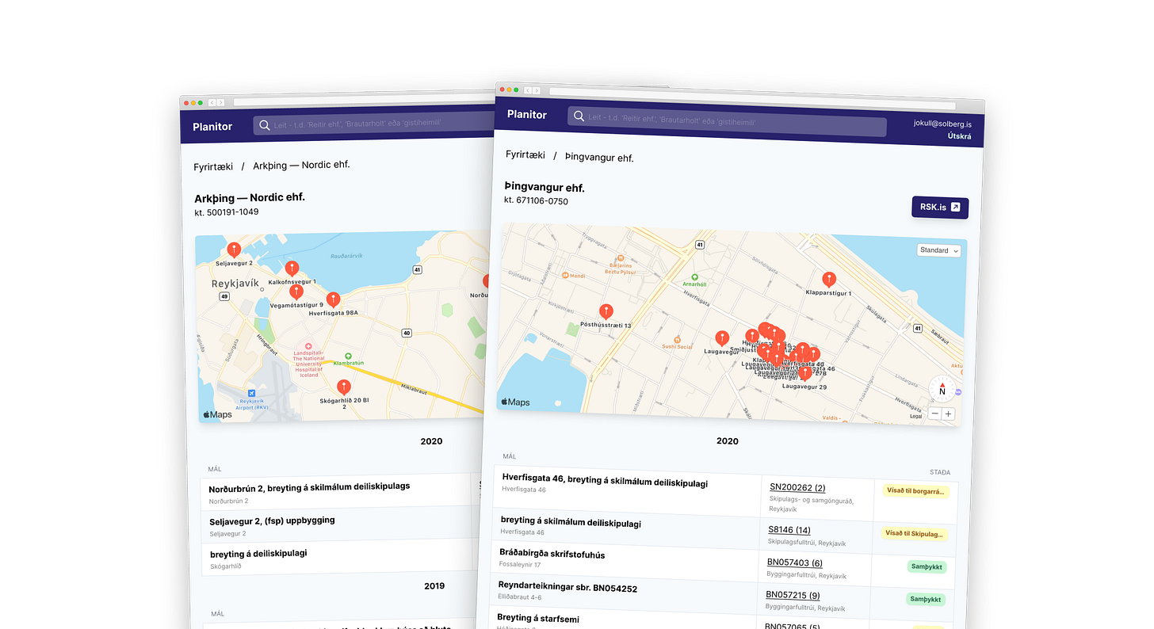Screen dimensions: 1154x629
Task: Click the search magnifier icon in Arkþing window
Action: (264, 124)
